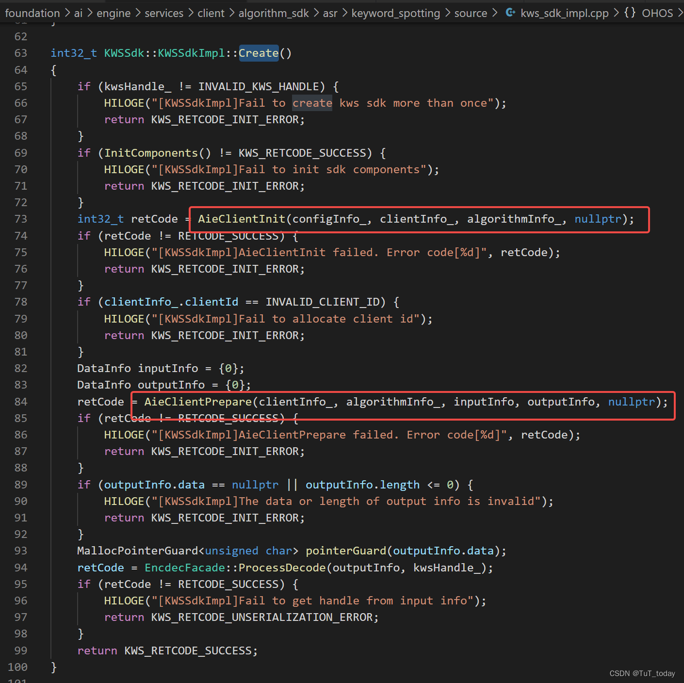This screenshot has width=684, height=683.
Task: Click 'outputInfo.length' expression
Action: coord(363,485)
